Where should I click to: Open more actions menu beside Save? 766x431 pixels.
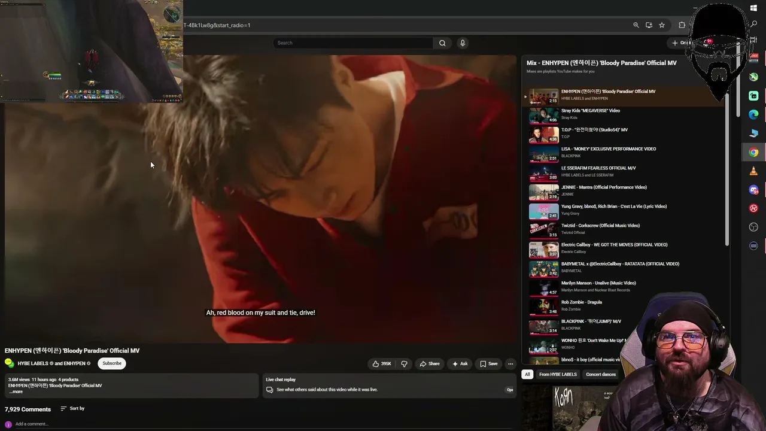click(510, 363)
